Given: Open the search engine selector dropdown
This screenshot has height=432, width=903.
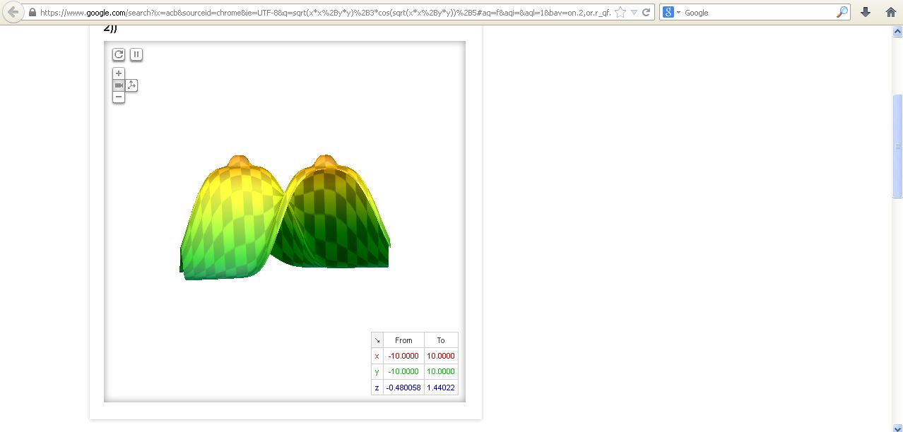Looking at the screenshot, I should click(672, 13).
